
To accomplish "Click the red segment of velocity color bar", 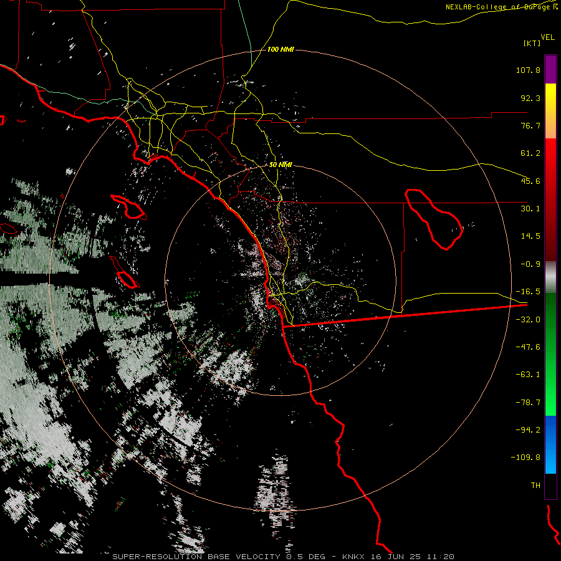I will point(550,199).
